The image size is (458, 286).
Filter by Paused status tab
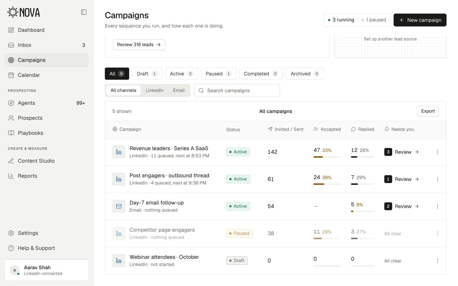[x=219, y=74]
